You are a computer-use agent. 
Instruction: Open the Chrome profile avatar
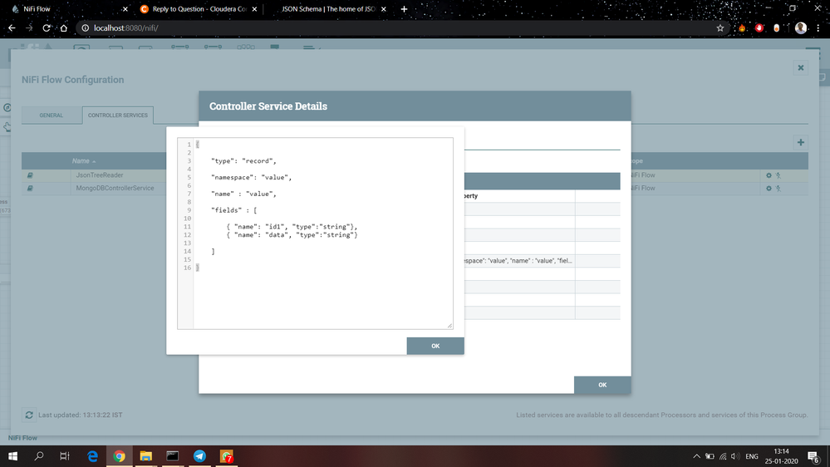point(800,28)
